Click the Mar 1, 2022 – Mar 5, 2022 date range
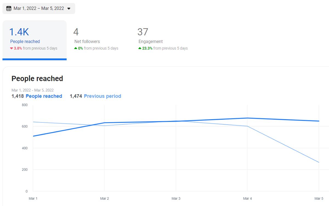 point(39,8)
